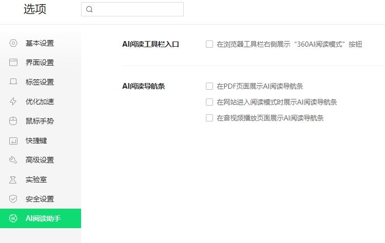
Task: Click the hexagon icon beside 基本设置
Action: click(13, 43)
